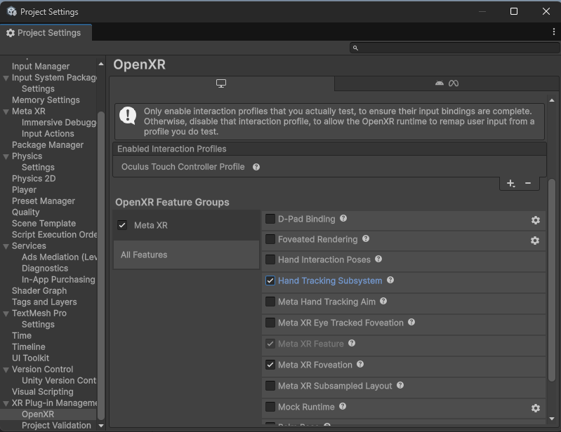Viewport: 561px width, 432px height.
Task: Disable Hand Tracking Subsystem checkbox
Action: [x=270, y=281]
